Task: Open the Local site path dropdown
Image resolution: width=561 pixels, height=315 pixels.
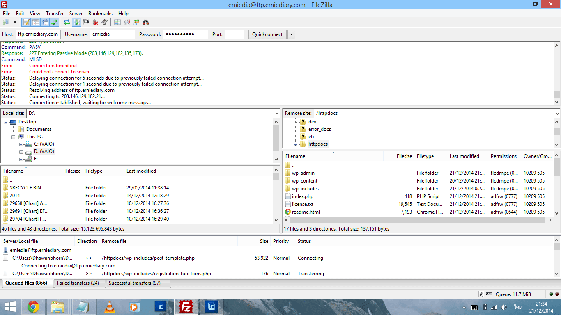Action: [x=276, y=113]
